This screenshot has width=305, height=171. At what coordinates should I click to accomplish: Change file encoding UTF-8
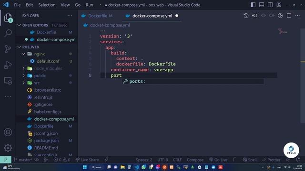[163, 160]
